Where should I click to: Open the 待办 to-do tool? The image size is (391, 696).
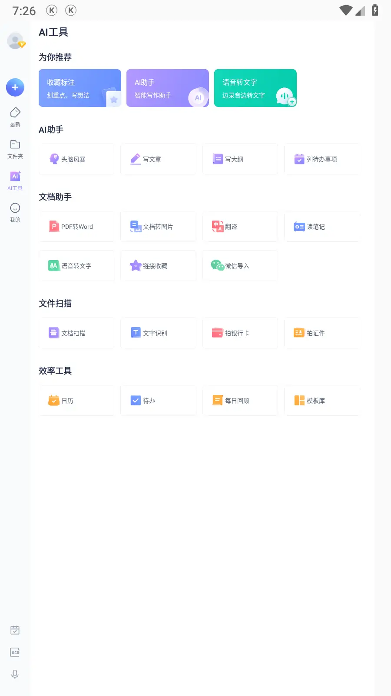158,401
